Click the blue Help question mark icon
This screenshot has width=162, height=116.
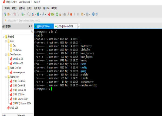pyautogui.click(x=93, y=14)
